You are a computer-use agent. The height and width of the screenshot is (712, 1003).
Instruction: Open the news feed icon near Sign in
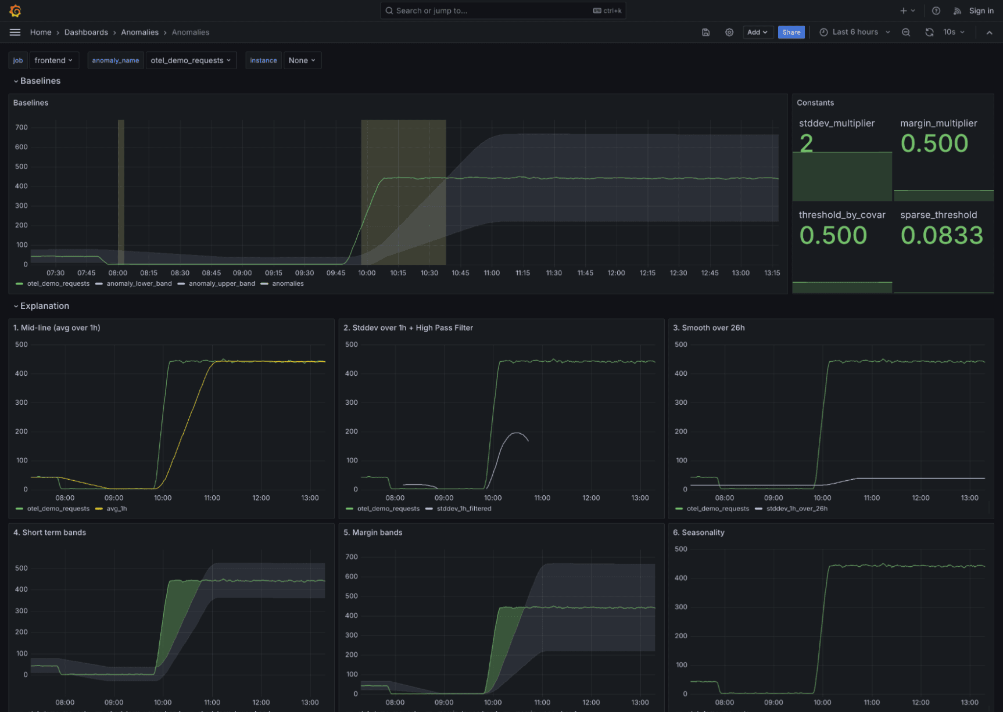pyautogui.click(x=957, y=10)
